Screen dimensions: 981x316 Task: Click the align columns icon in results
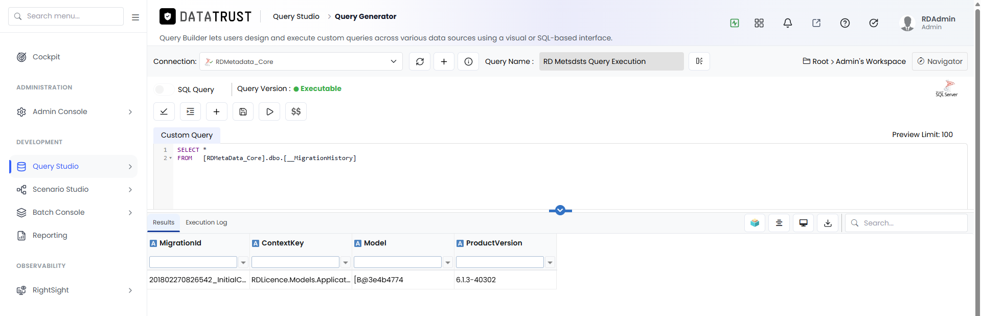click(779, 223)
